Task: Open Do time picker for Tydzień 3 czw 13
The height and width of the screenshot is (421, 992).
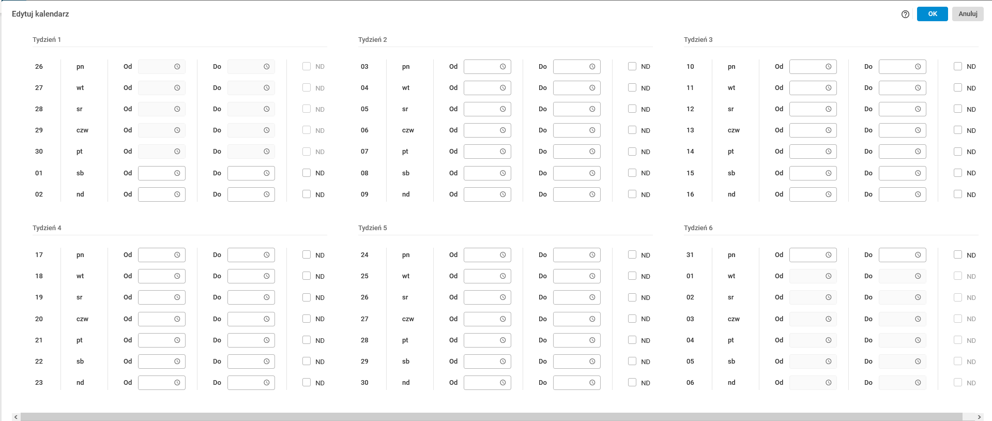Action: tap(918, 130)
